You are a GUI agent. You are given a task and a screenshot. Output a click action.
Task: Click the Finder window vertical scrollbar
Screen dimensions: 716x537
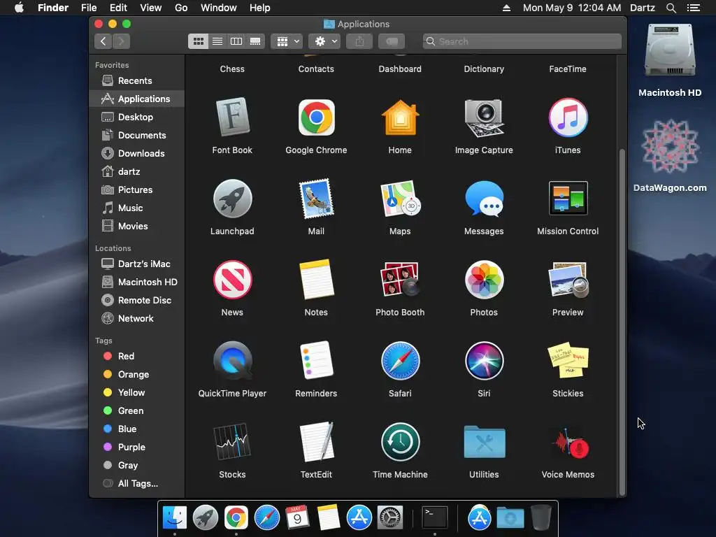tap(622, 322)
